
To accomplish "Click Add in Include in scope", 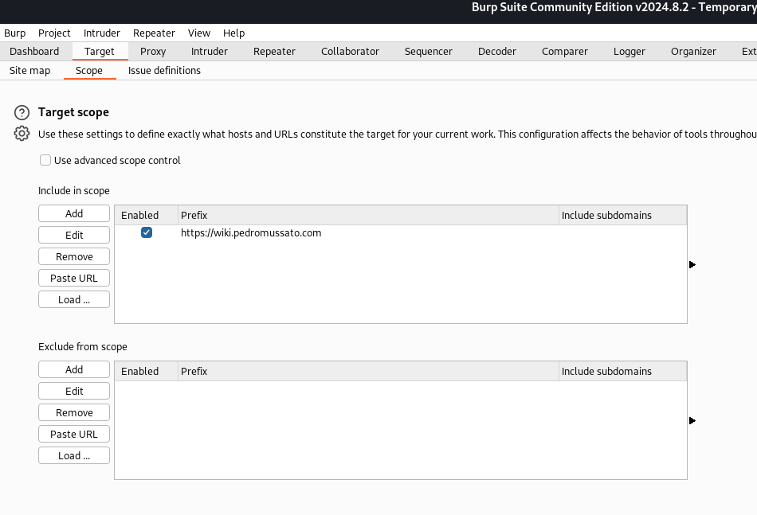I will pos(74,214).
